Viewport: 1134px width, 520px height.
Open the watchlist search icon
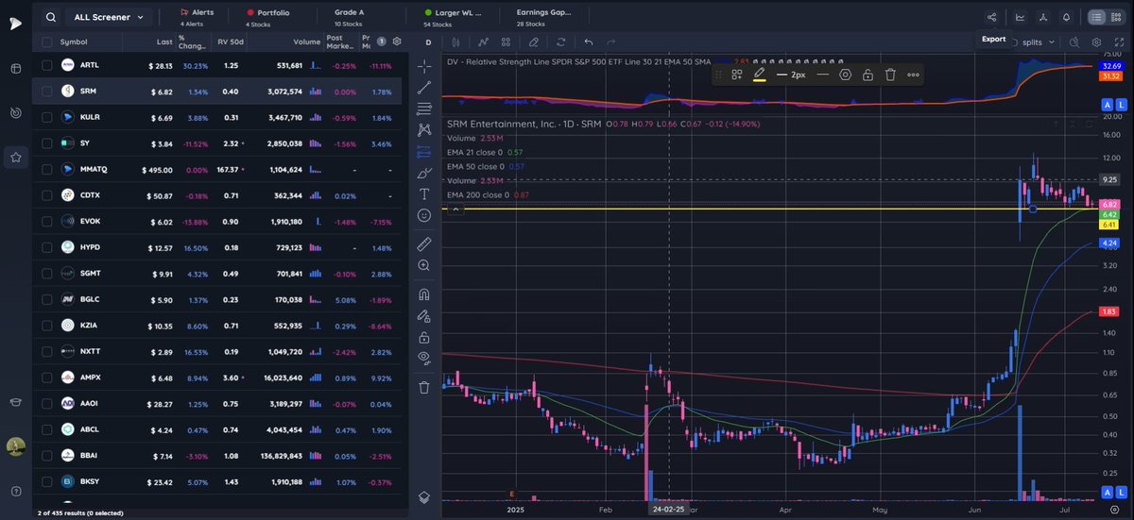[50, 17]
